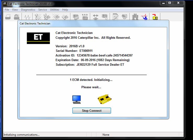193x140 pixels.
Task: Open the Diagnostics menu
Action: [28, 10]
